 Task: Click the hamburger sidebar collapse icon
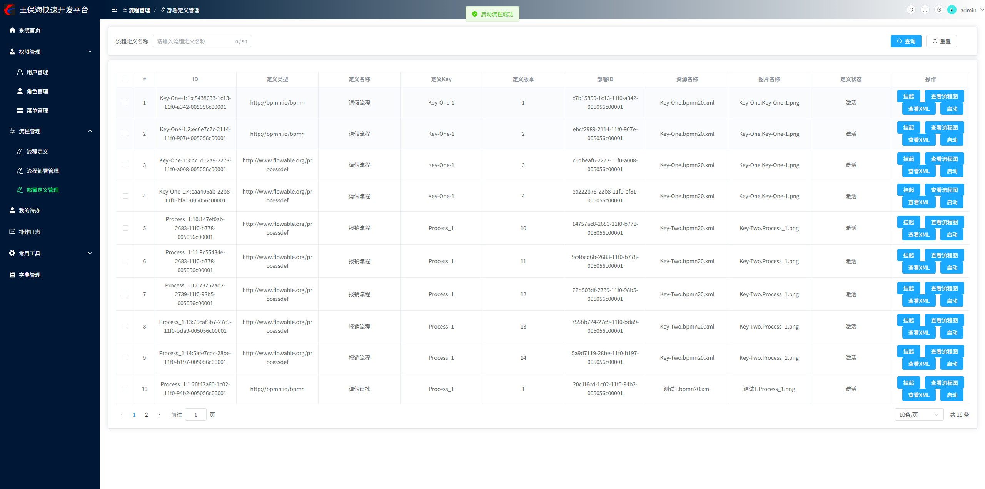(x=114, y=10)
